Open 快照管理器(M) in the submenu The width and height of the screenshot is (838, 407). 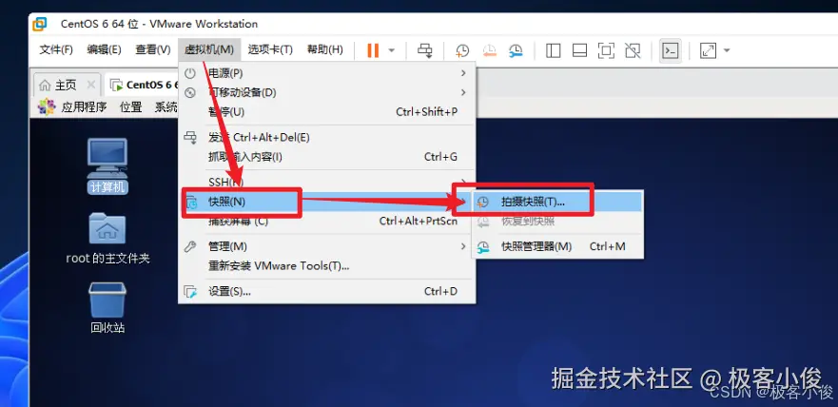(556, 246)
